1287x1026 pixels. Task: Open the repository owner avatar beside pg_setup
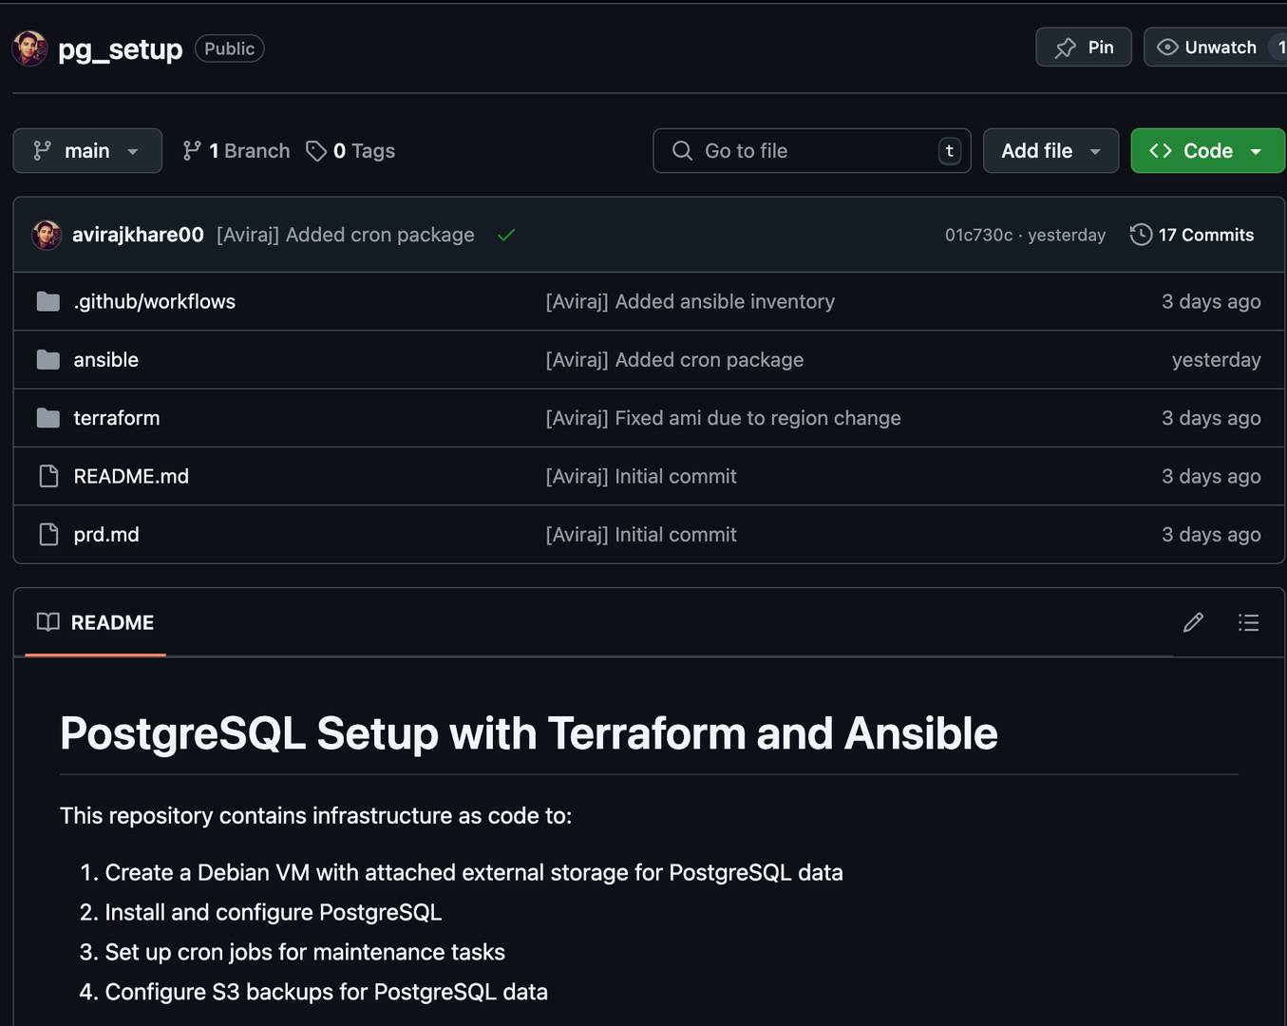(29, 48)
